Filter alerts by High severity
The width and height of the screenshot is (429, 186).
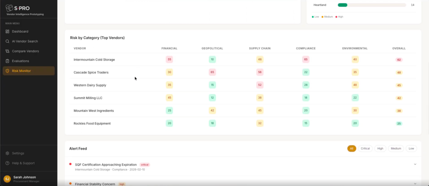(x=380, y=149)
